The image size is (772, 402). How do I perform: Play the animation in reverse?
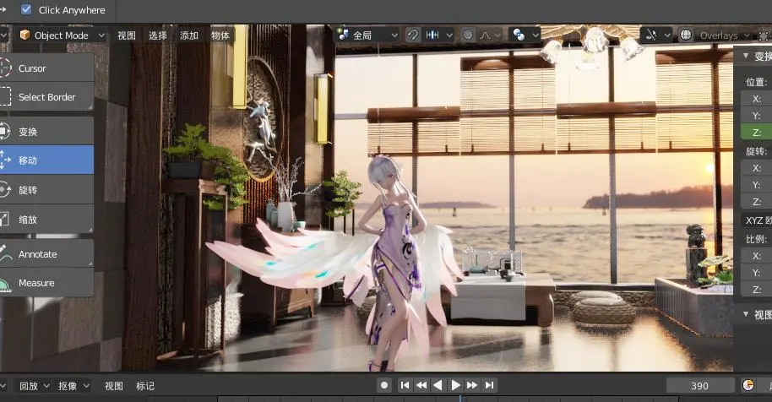(438, 385)
